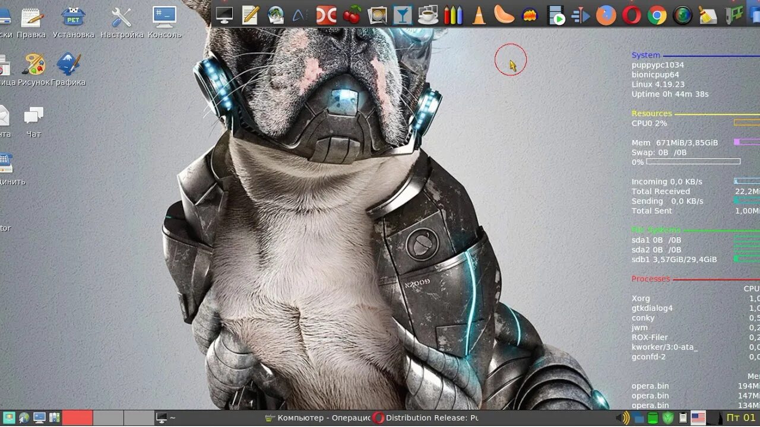Click the 'Mem 671MiB/3,85GiB' text
The height and width of the screenshot is (427, 760).
click(675, 142)
